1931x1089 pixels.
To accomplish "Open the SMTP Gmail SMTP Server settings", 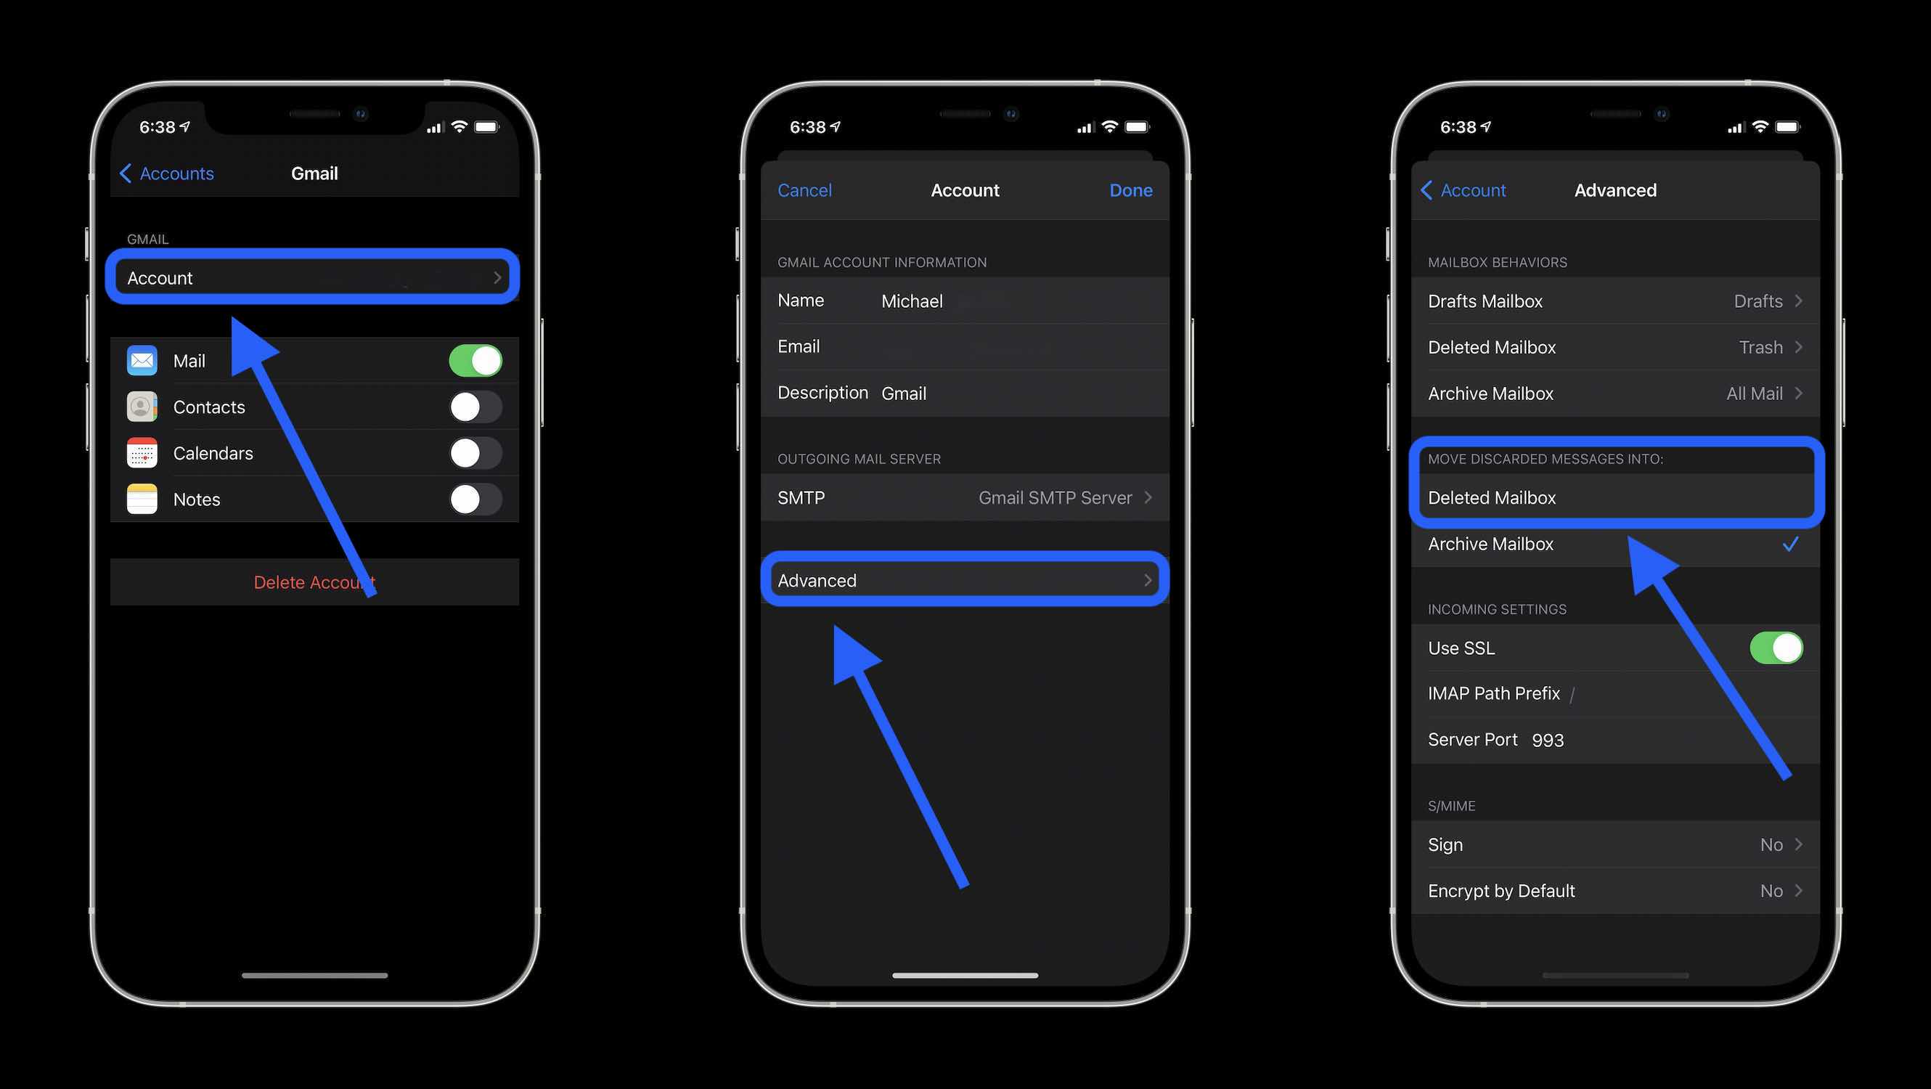I will pos(964,496).
